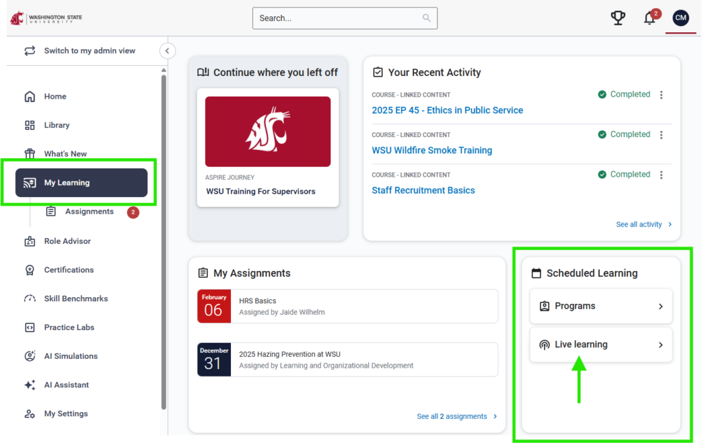The image size is (702, 443).
Task: Open the WSU Training For Supervisors thumbnail
Action: point(268,132)
